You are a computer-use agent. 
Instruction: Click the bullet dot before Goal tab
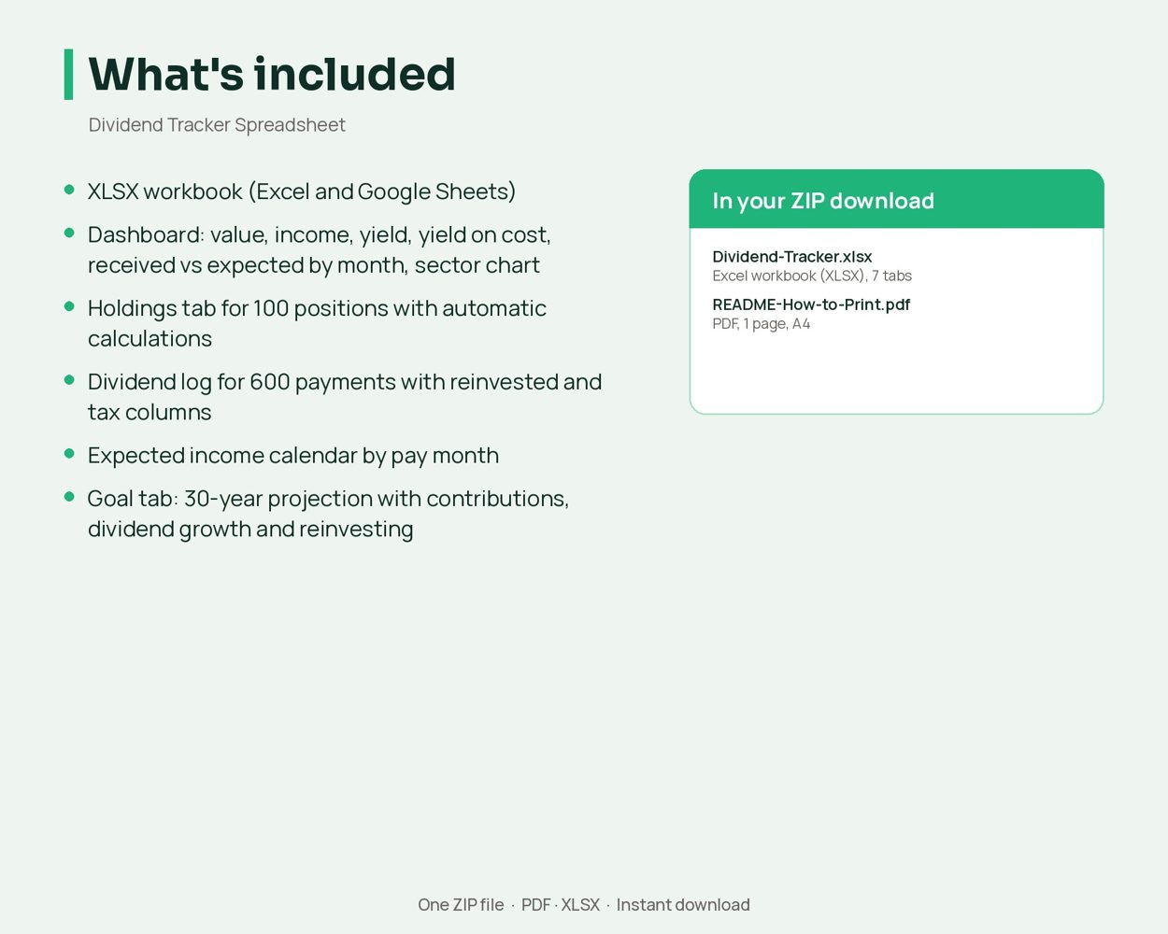(x=69, y=497)
